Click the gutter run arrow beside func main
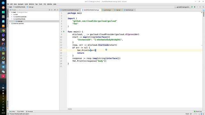 point(64,32)
